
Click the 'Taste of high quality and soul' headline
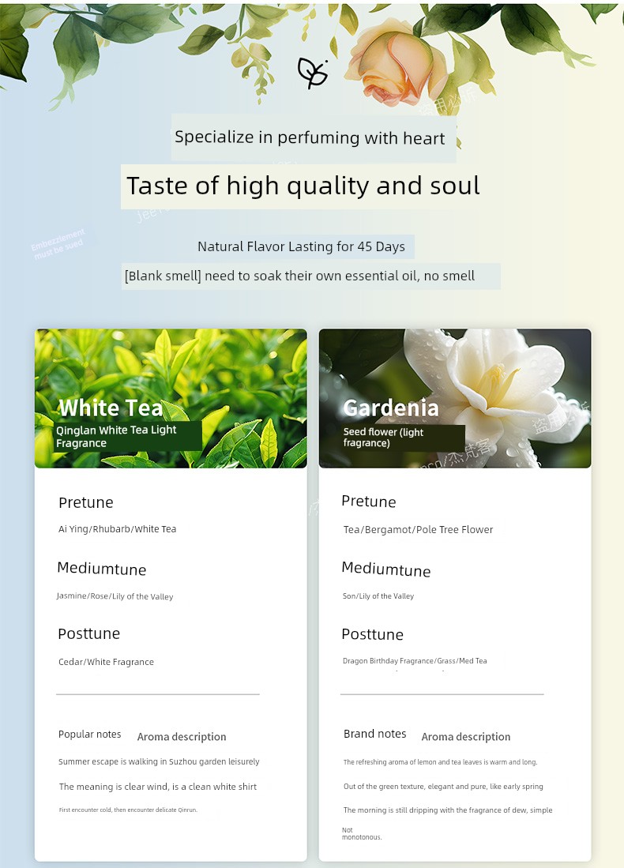click(303, 186)
